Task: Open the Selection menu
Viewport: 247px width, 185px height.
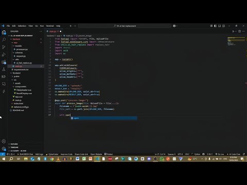Action: (22, 26)
